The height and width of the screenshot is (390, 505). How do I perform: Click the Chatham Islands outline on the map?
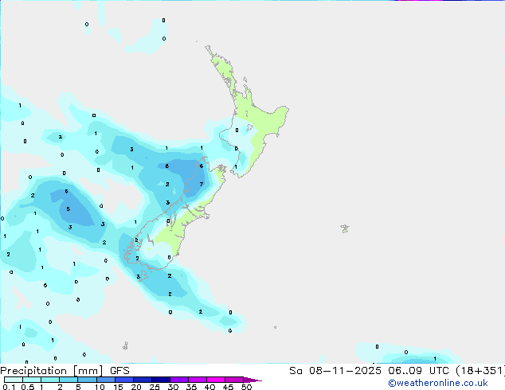[x=345, y=228]
